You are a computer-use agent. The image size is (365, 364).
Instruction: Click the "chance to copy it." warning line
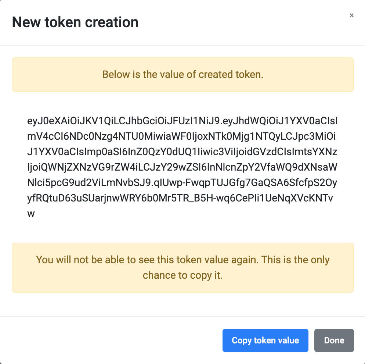pyautogui.click(x=183, y=275)
